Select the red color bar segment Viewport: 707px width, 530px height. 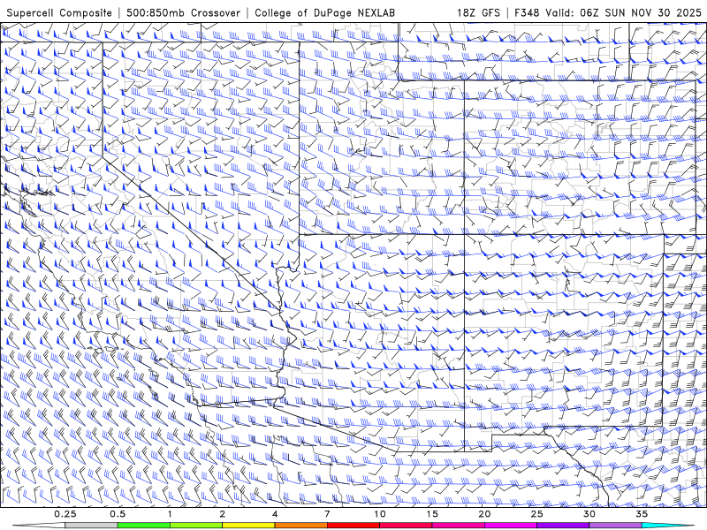353,526
